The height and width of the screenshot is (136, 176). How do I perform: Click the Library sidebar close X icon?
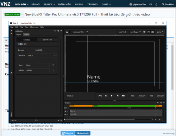(x=11, y=31)
